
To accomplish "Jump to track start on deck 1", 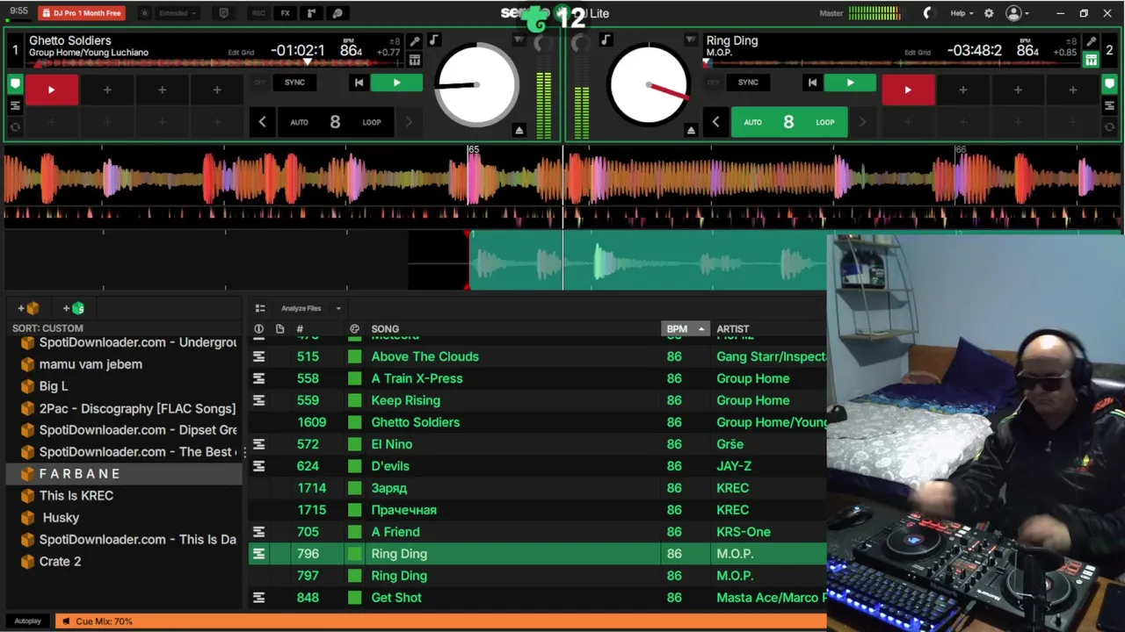I will pos(359,83).
